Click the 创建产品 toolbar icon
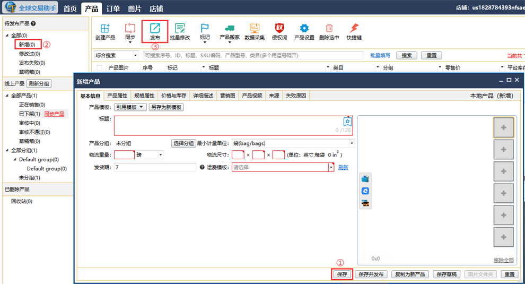This screenshot has height=284, width=525. coord(105,32)
